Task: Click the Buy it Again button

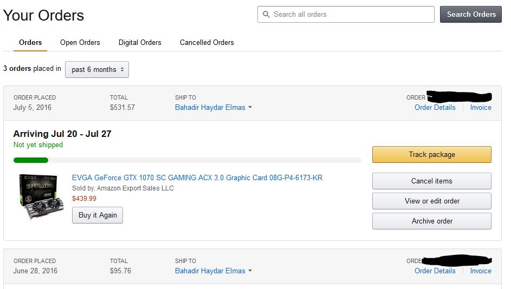Action: [x=98, y=215]
